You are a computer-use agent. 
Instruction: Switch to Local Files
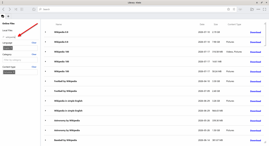pos(7,31)
